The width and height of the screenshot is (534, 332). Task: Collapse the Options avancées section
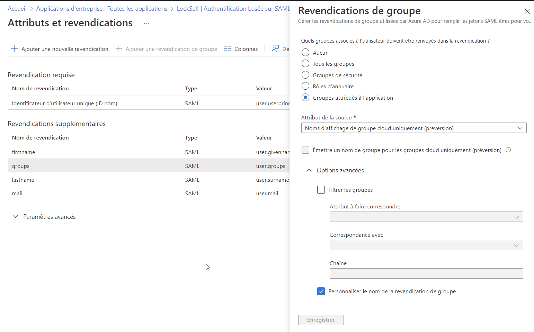click(309, 170)
